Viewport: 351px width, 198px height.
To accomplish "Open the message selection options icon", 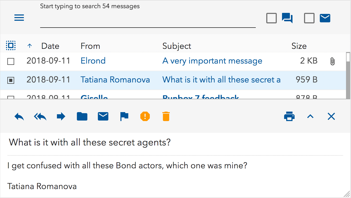I will pyautogui.click(x=10, y=45).
